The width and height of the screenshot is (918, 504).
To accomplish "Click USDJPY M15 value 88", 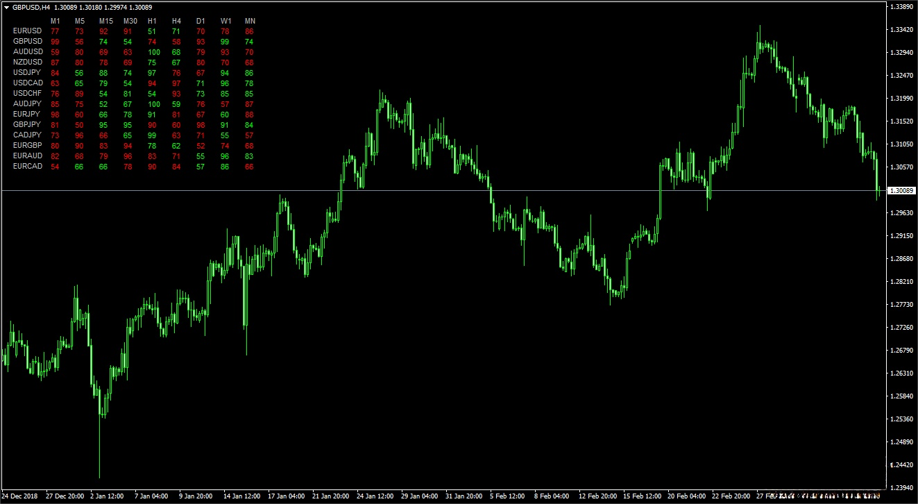I will tap(104, 73).
